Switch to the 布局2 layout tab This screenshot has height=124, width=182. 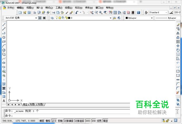[x=41, y=104]
